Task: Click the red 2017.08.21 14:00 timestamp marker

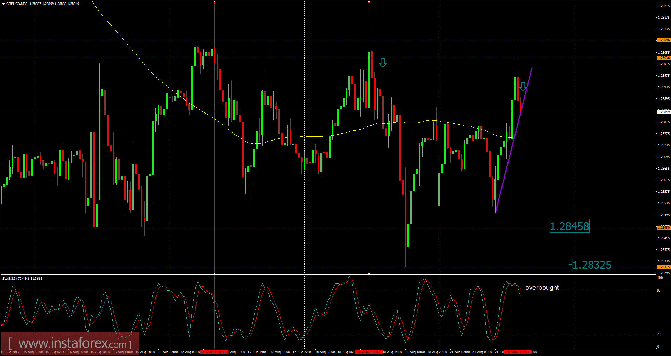Action: [518, 352]
